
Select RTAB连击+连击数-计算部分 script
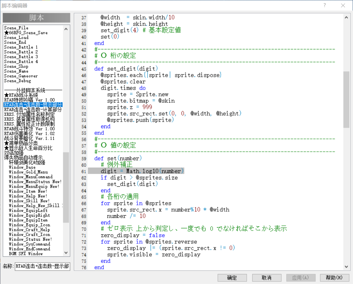tap(33, 110)
